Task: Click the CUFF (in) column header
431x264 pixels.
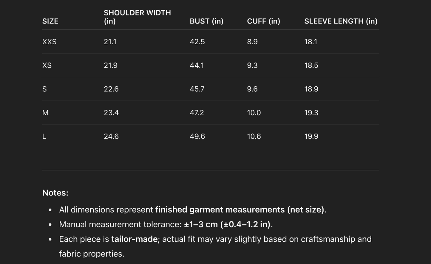Action: (263, 21)
